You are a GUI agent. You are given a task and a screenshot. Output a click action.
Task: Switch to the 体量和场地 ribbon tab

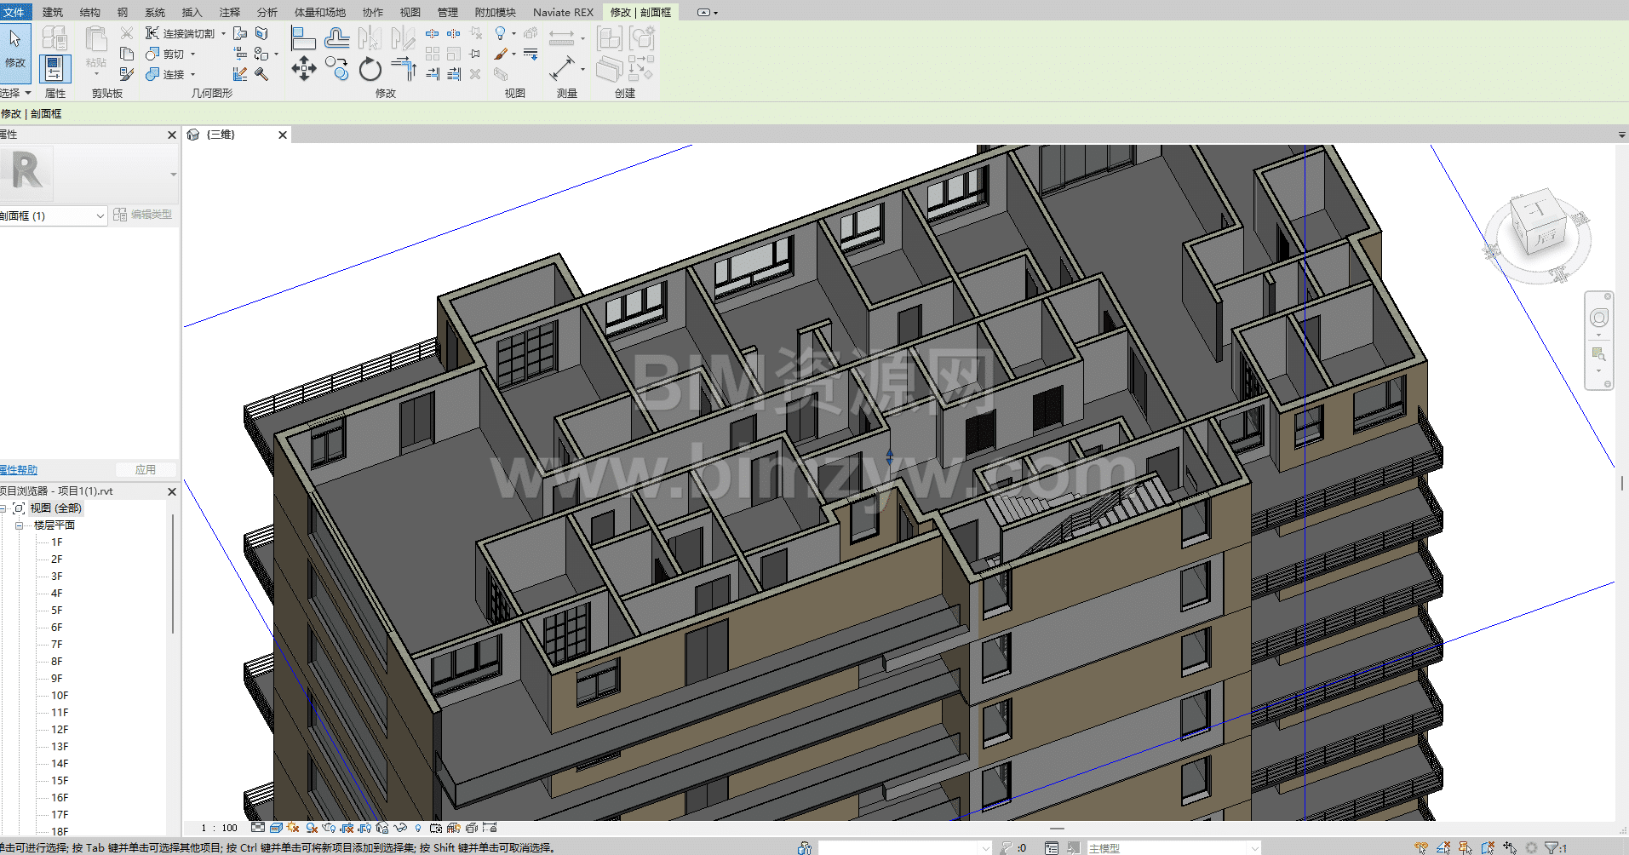click(x=320, y=12)
